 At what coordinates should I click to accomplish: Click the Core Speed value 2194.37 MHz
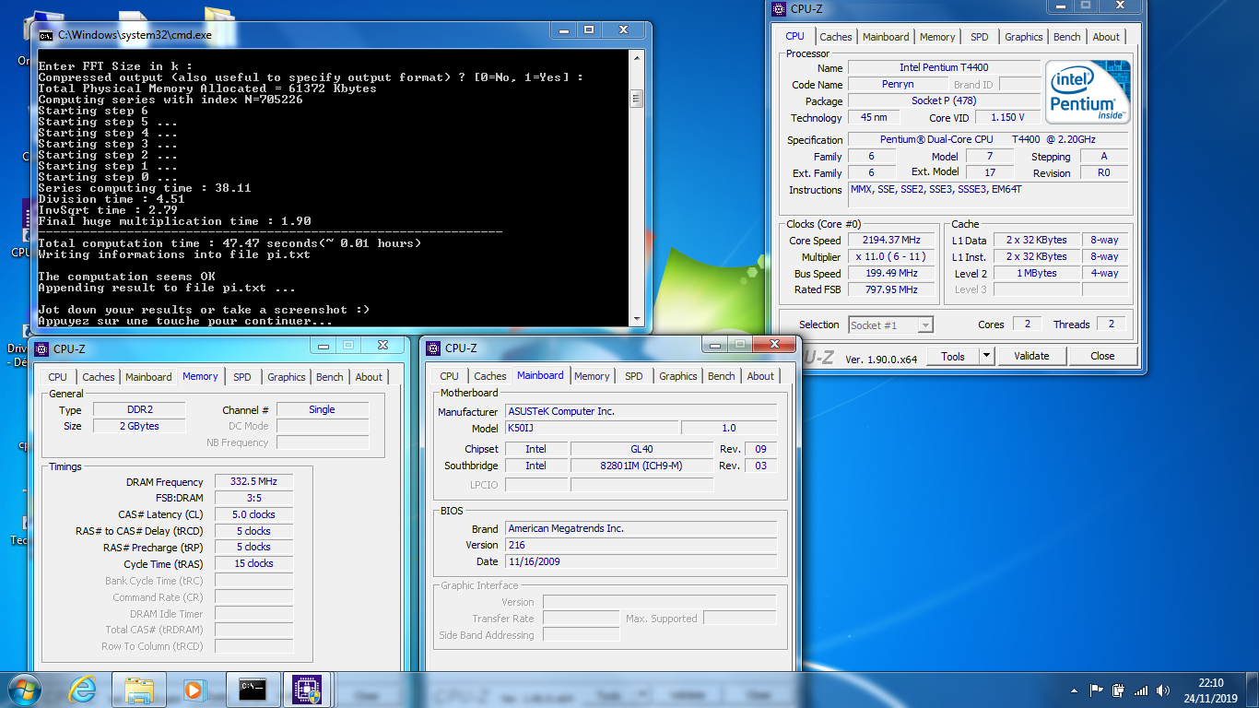click(891, 241)
